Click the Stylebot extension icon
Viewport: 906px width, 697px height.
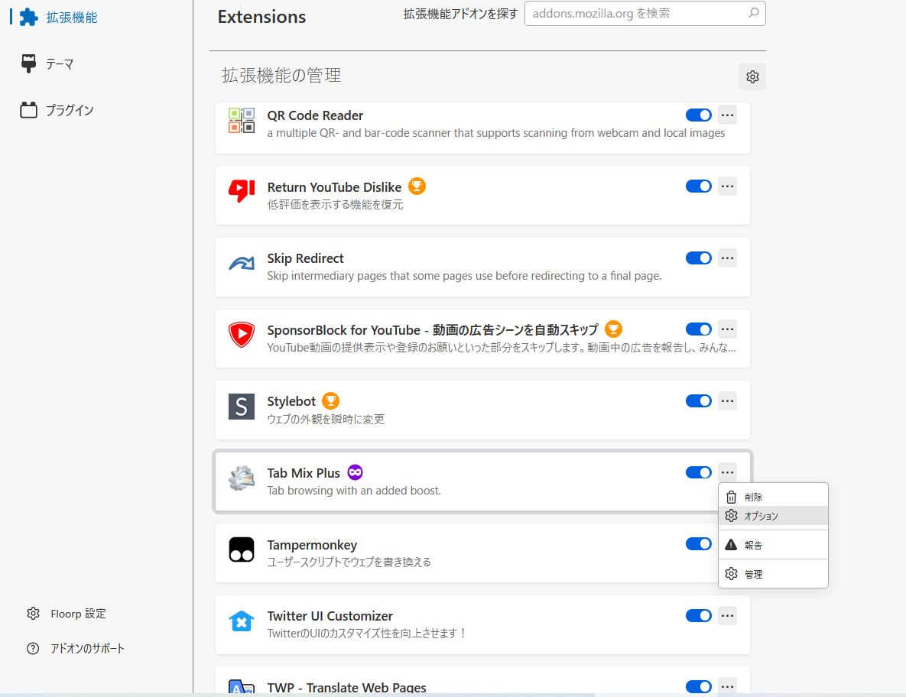(x=242, y=406)
